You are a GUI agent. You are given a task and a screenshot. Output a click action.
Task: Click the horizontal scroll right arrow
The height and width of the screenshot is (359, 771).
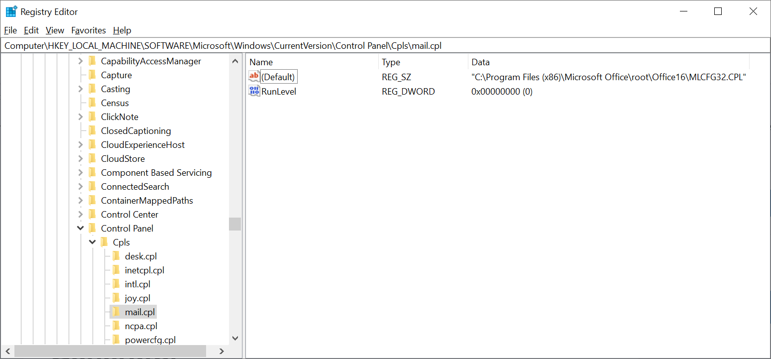pos(222,351)
